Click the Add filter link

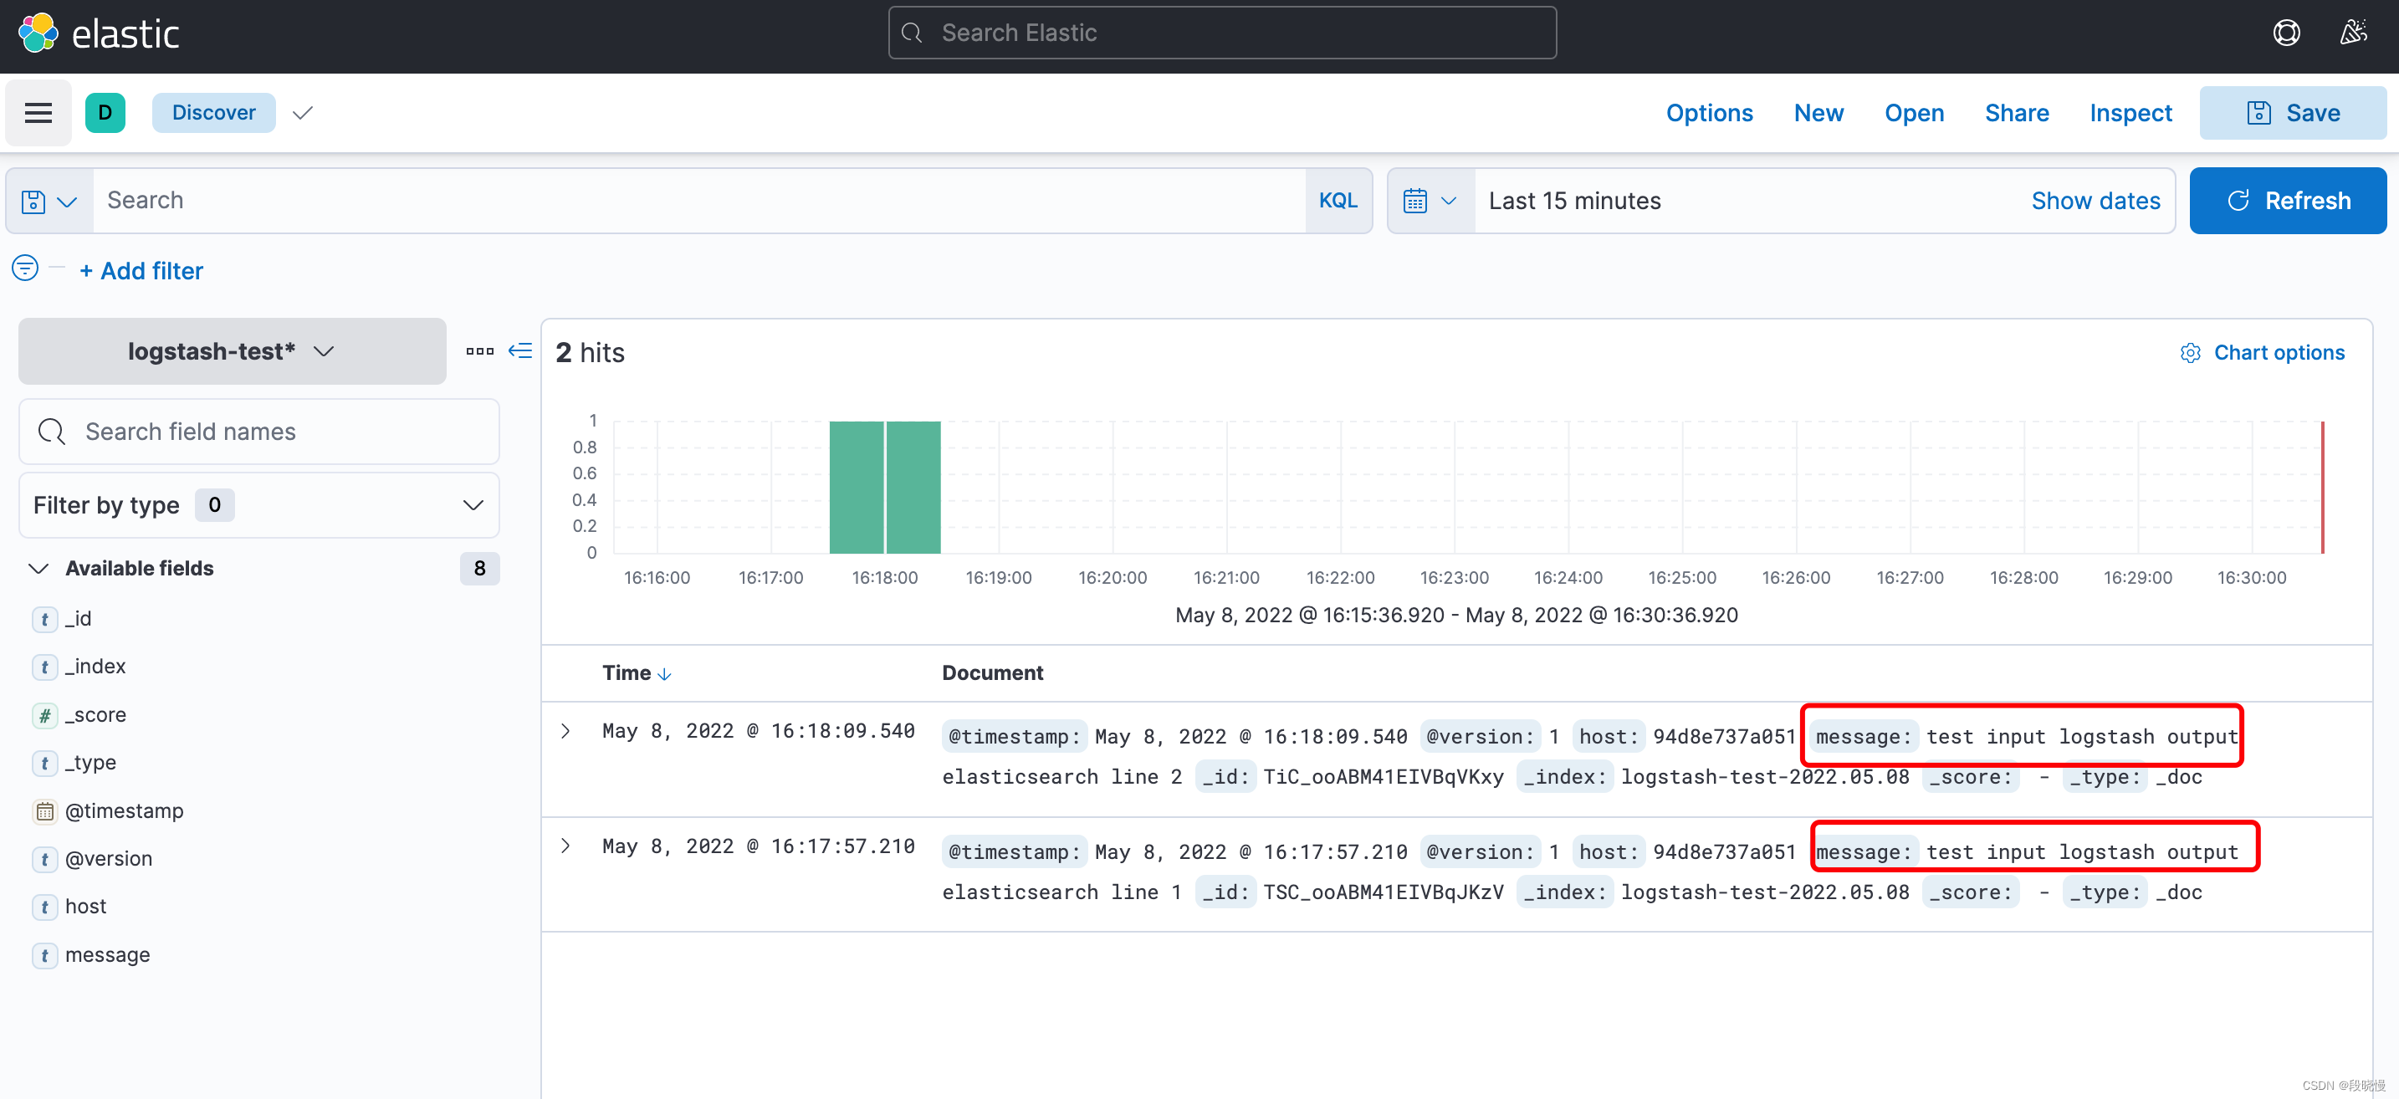point(141,271)
